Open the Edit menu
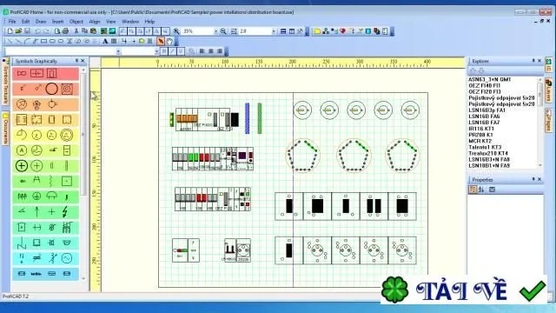This screenshot has width=556, height=313. click(25, 21)
